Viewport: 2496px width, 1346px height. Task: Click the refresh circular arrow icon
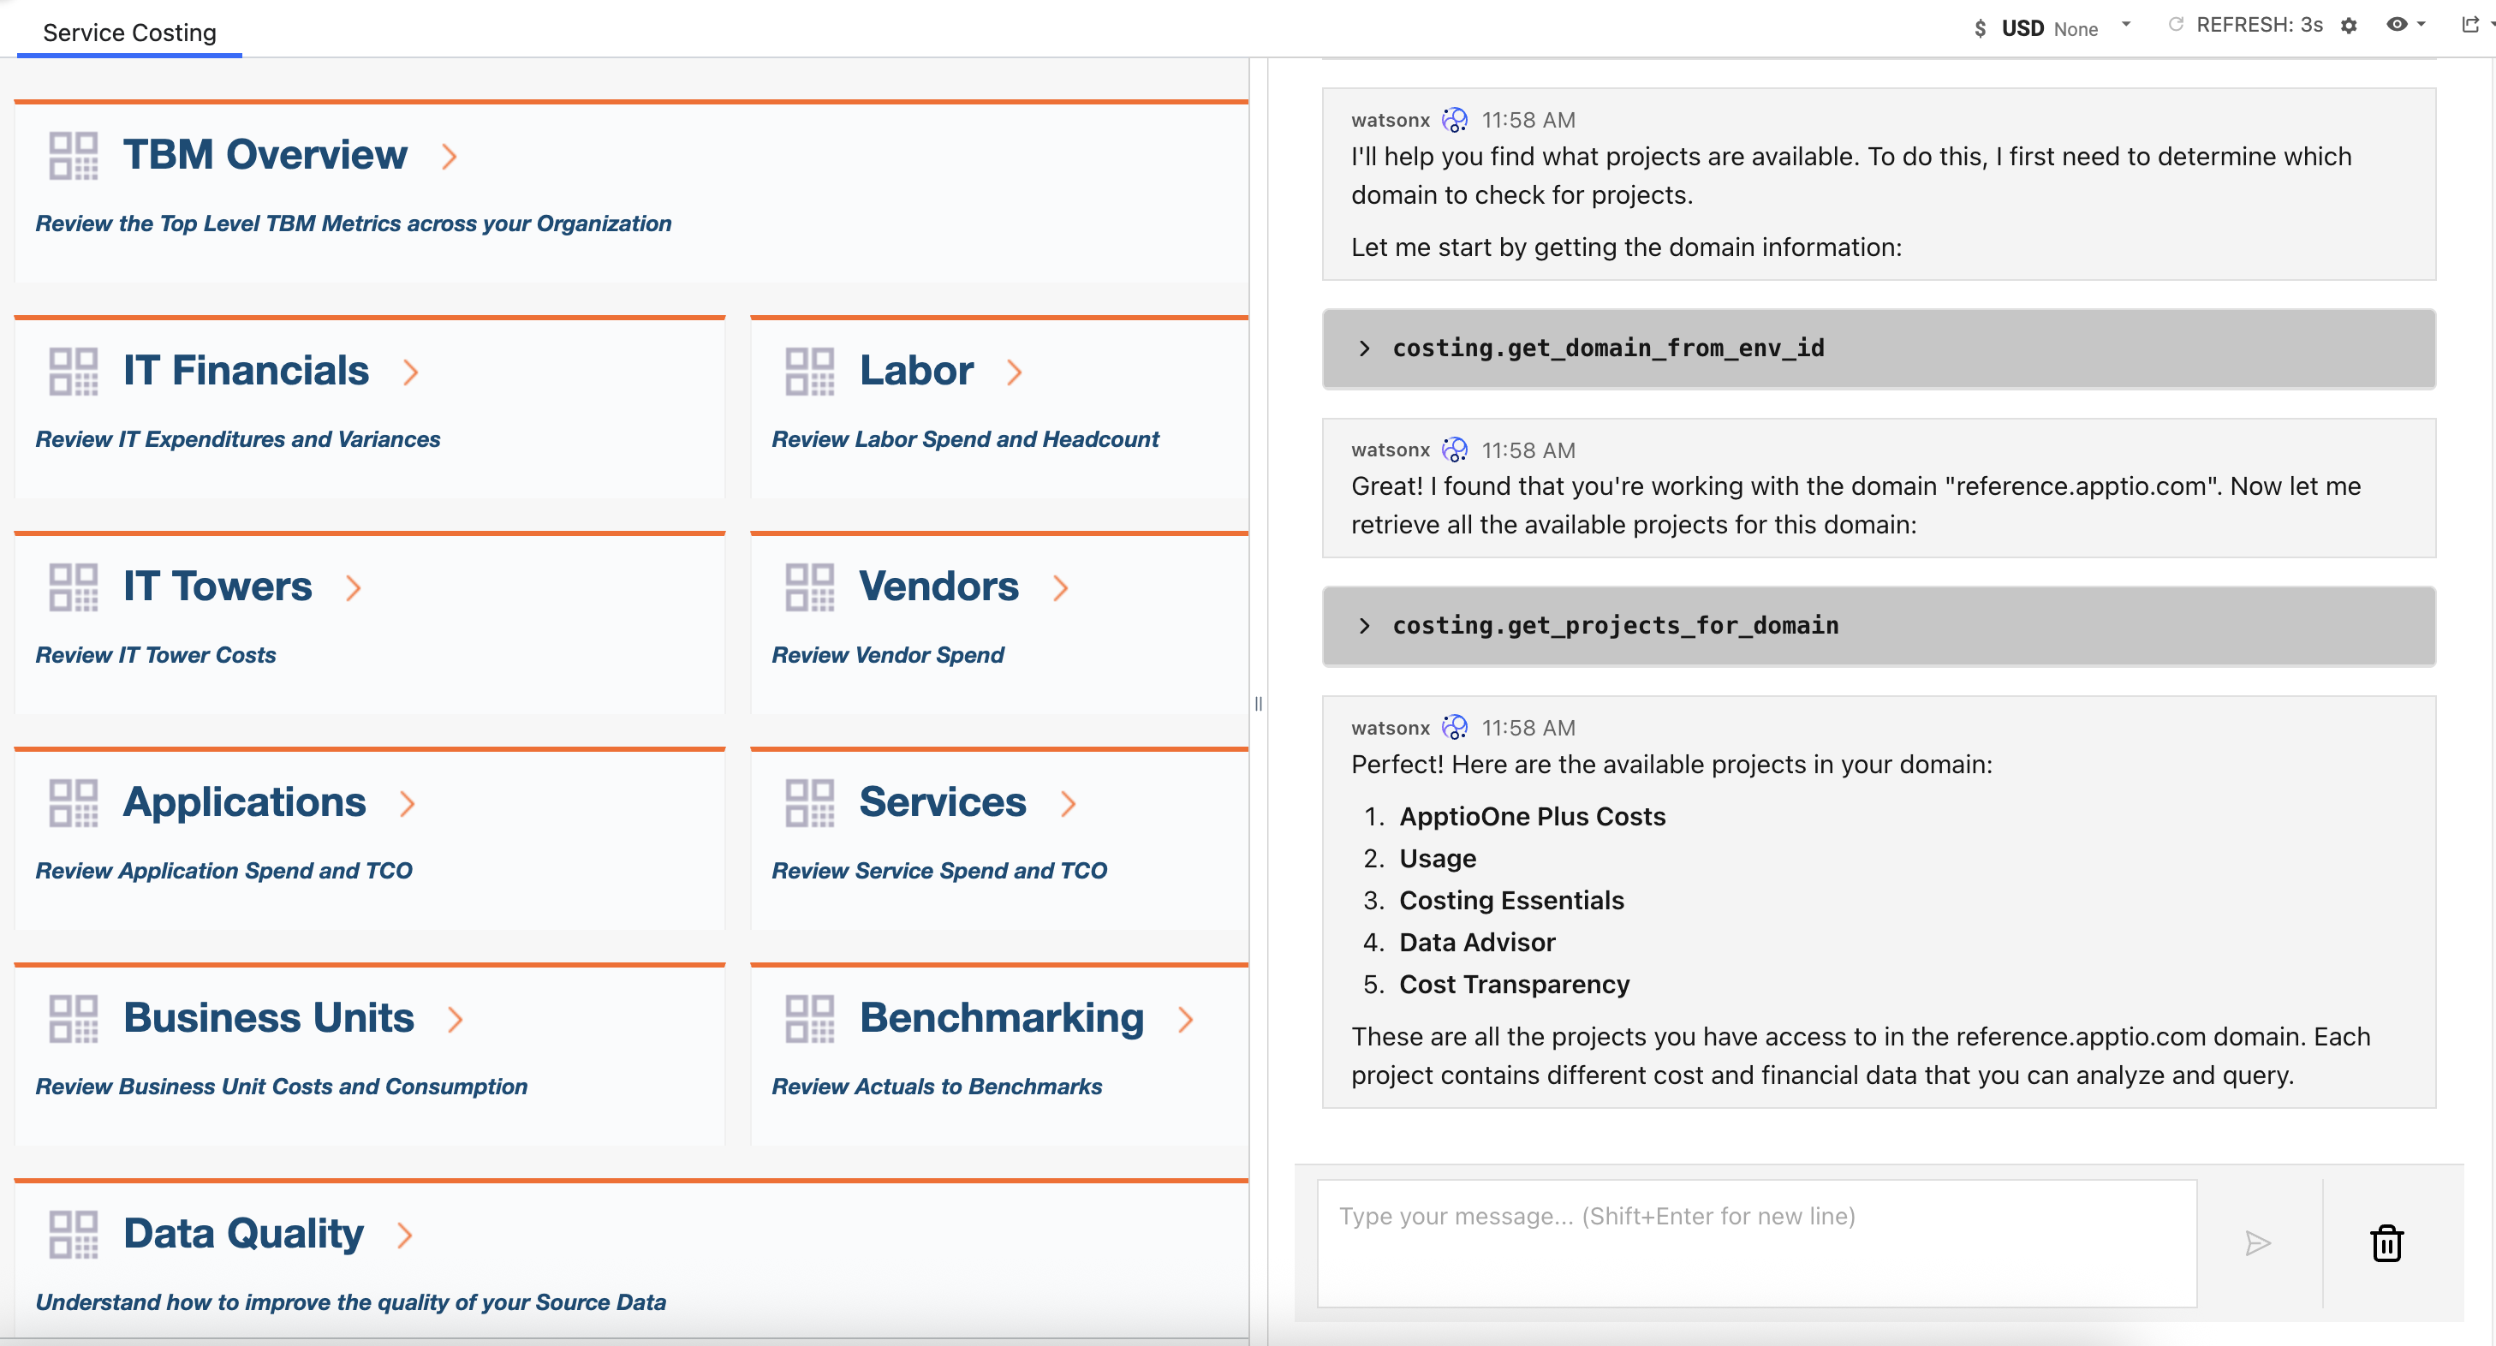pyautogui.click(x=2175, y=25)
